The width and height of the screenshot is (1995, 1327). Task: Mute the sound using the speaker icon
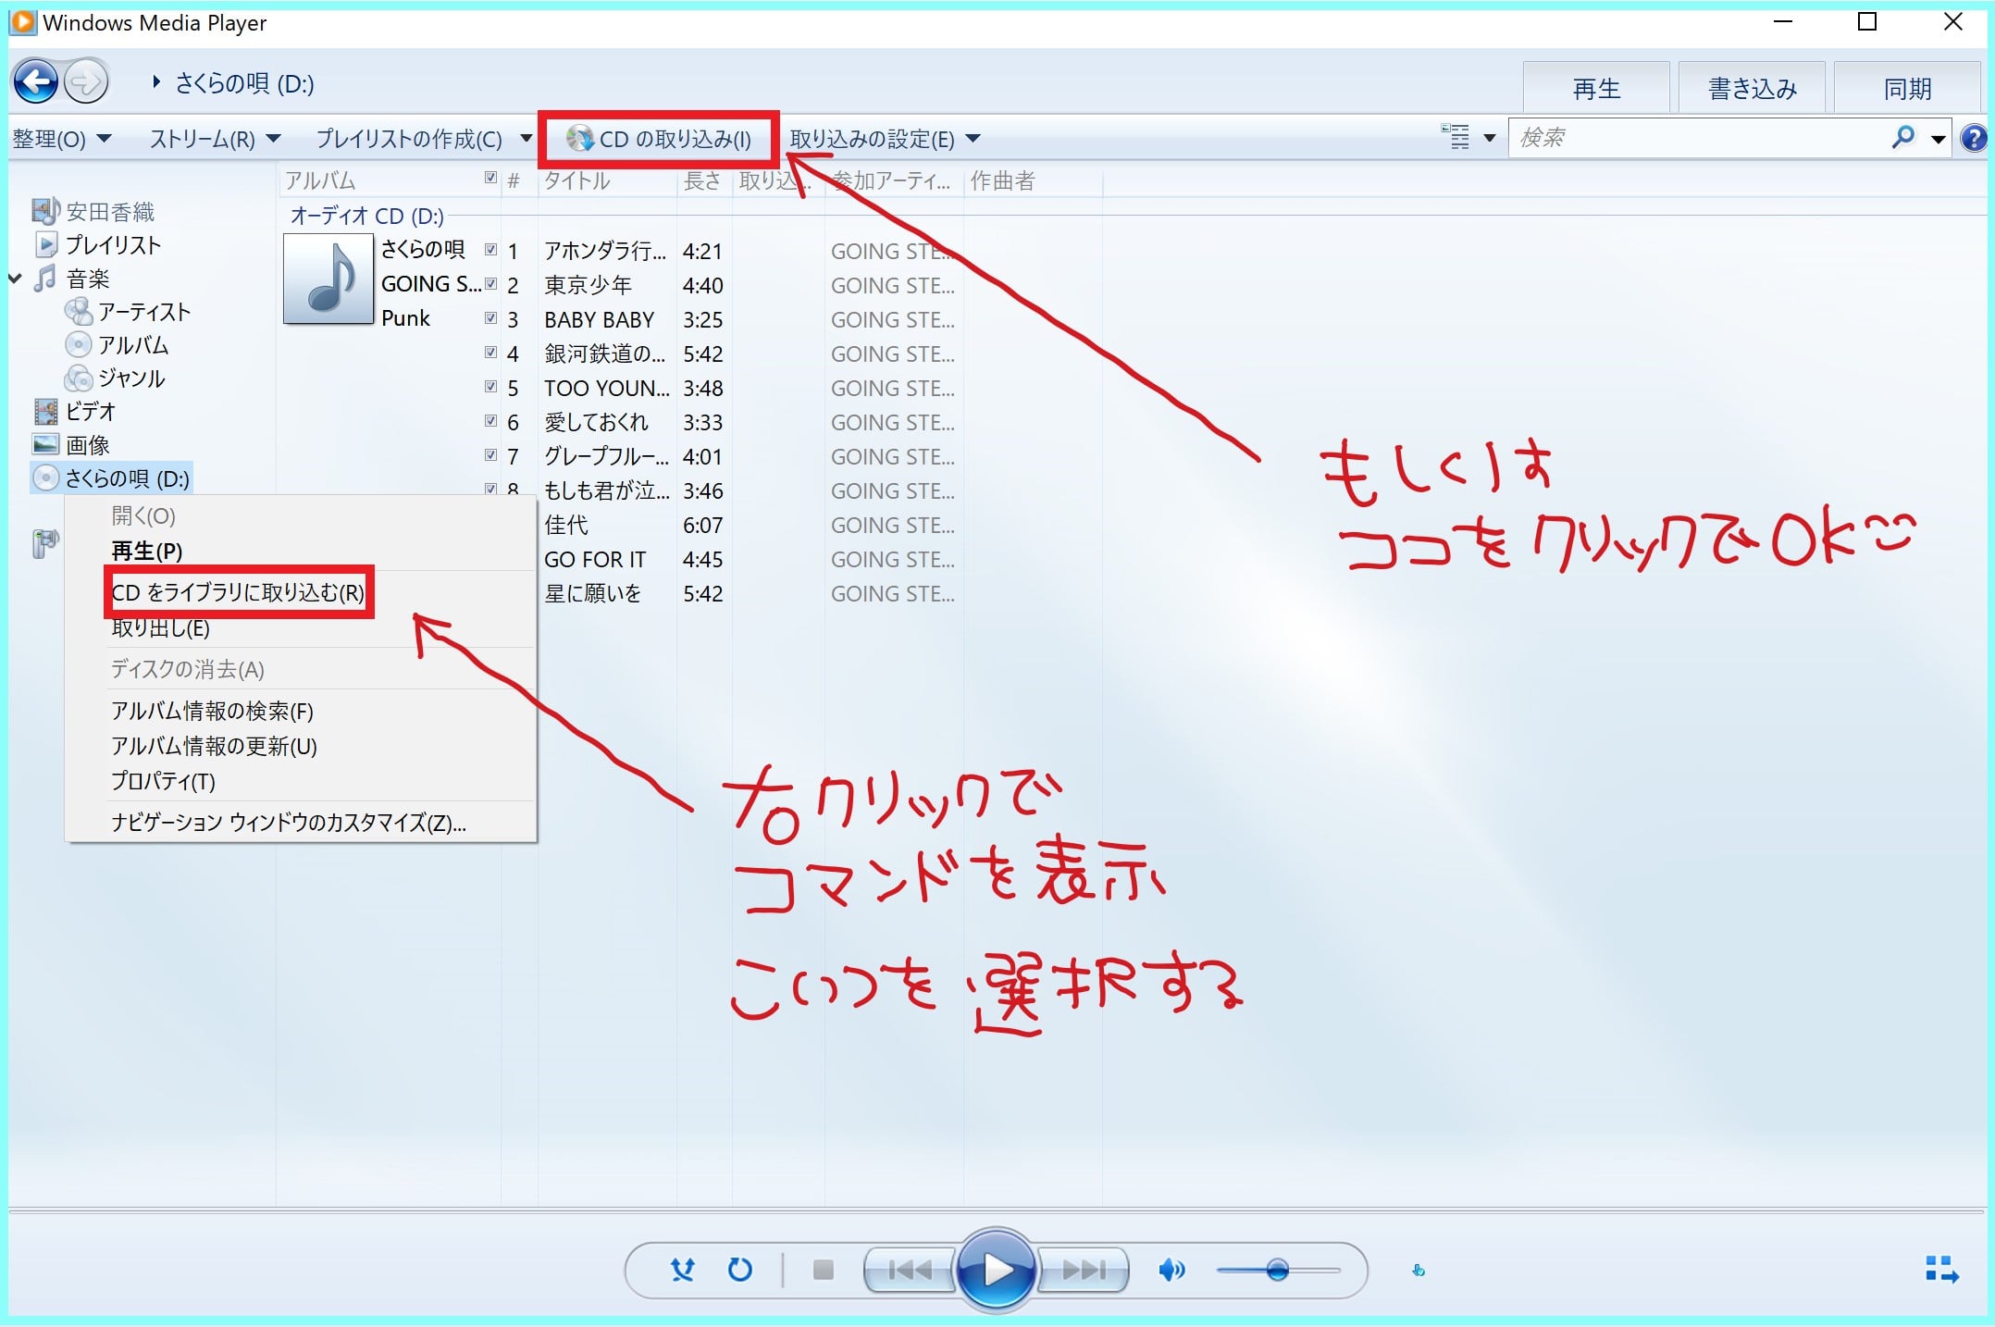pyautogui.click(x=1171, y=1270)
